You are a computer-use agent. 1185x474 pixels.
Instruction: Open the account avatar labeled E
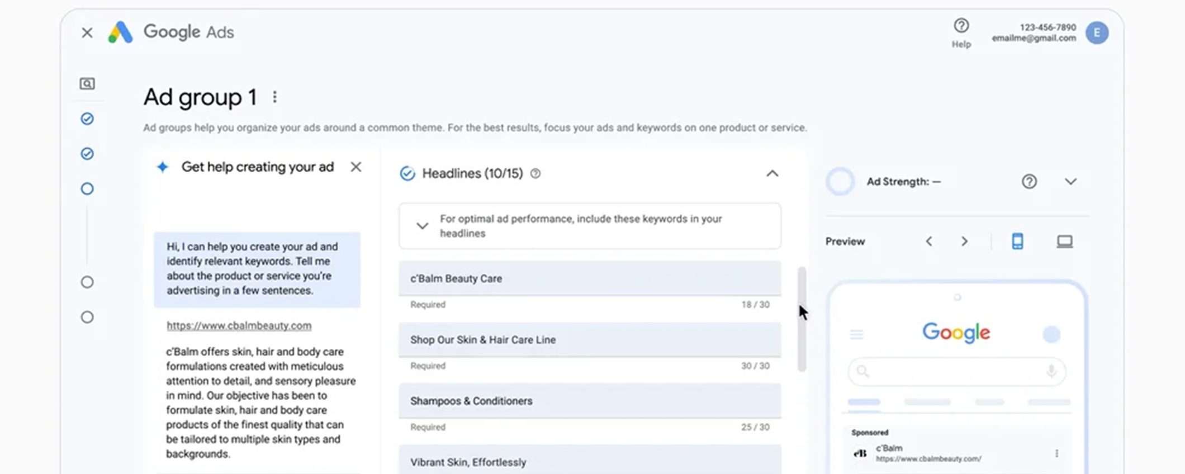point(1097,33)
